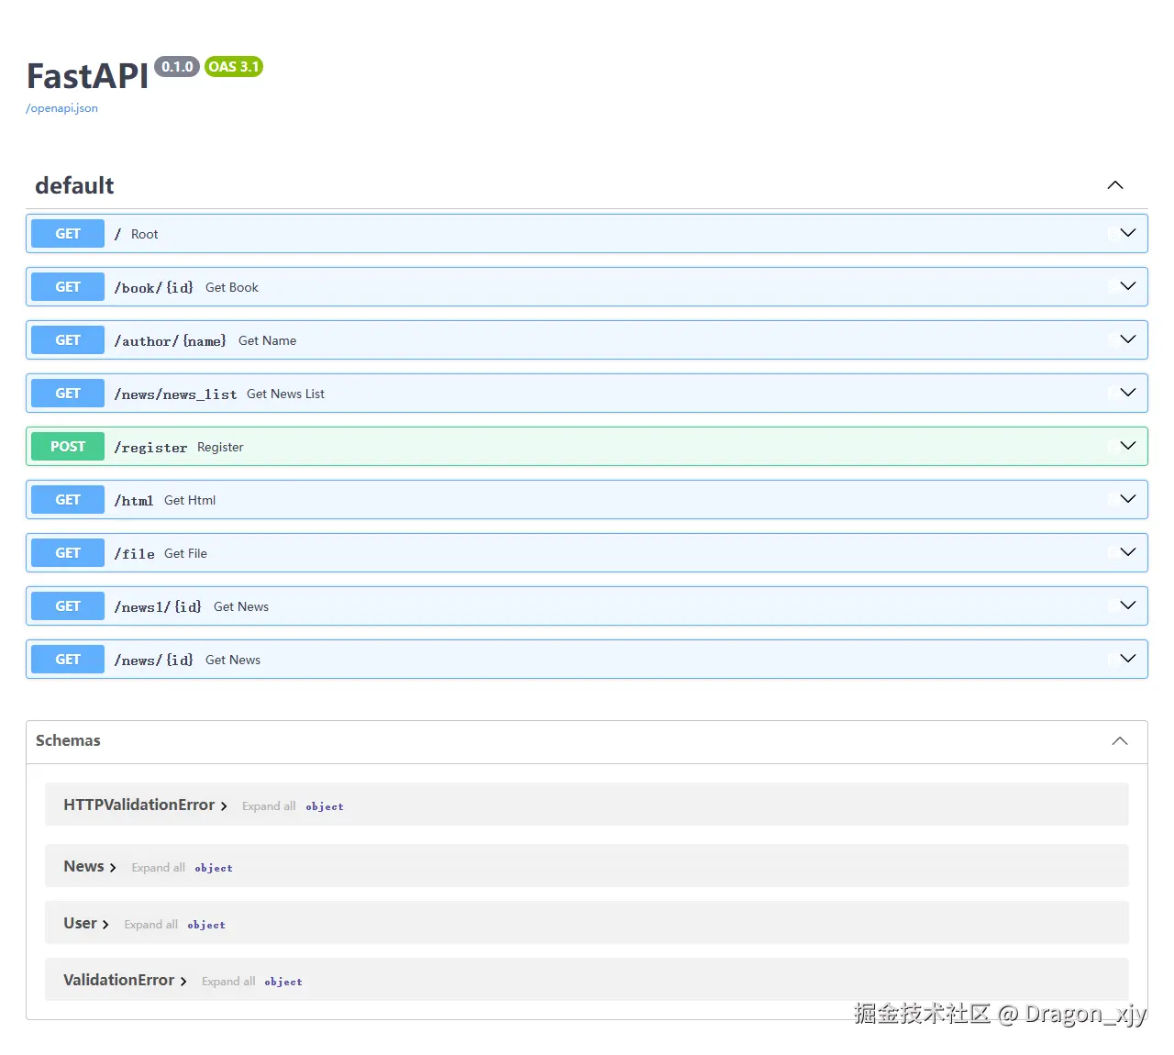Click Expand all for ValidationError schema

tap(228, 982)
